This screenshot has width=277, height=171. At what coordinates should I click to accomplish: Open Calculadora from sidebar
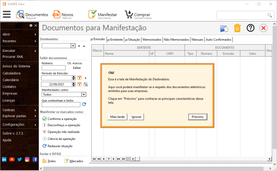click(x=12, y=73)
